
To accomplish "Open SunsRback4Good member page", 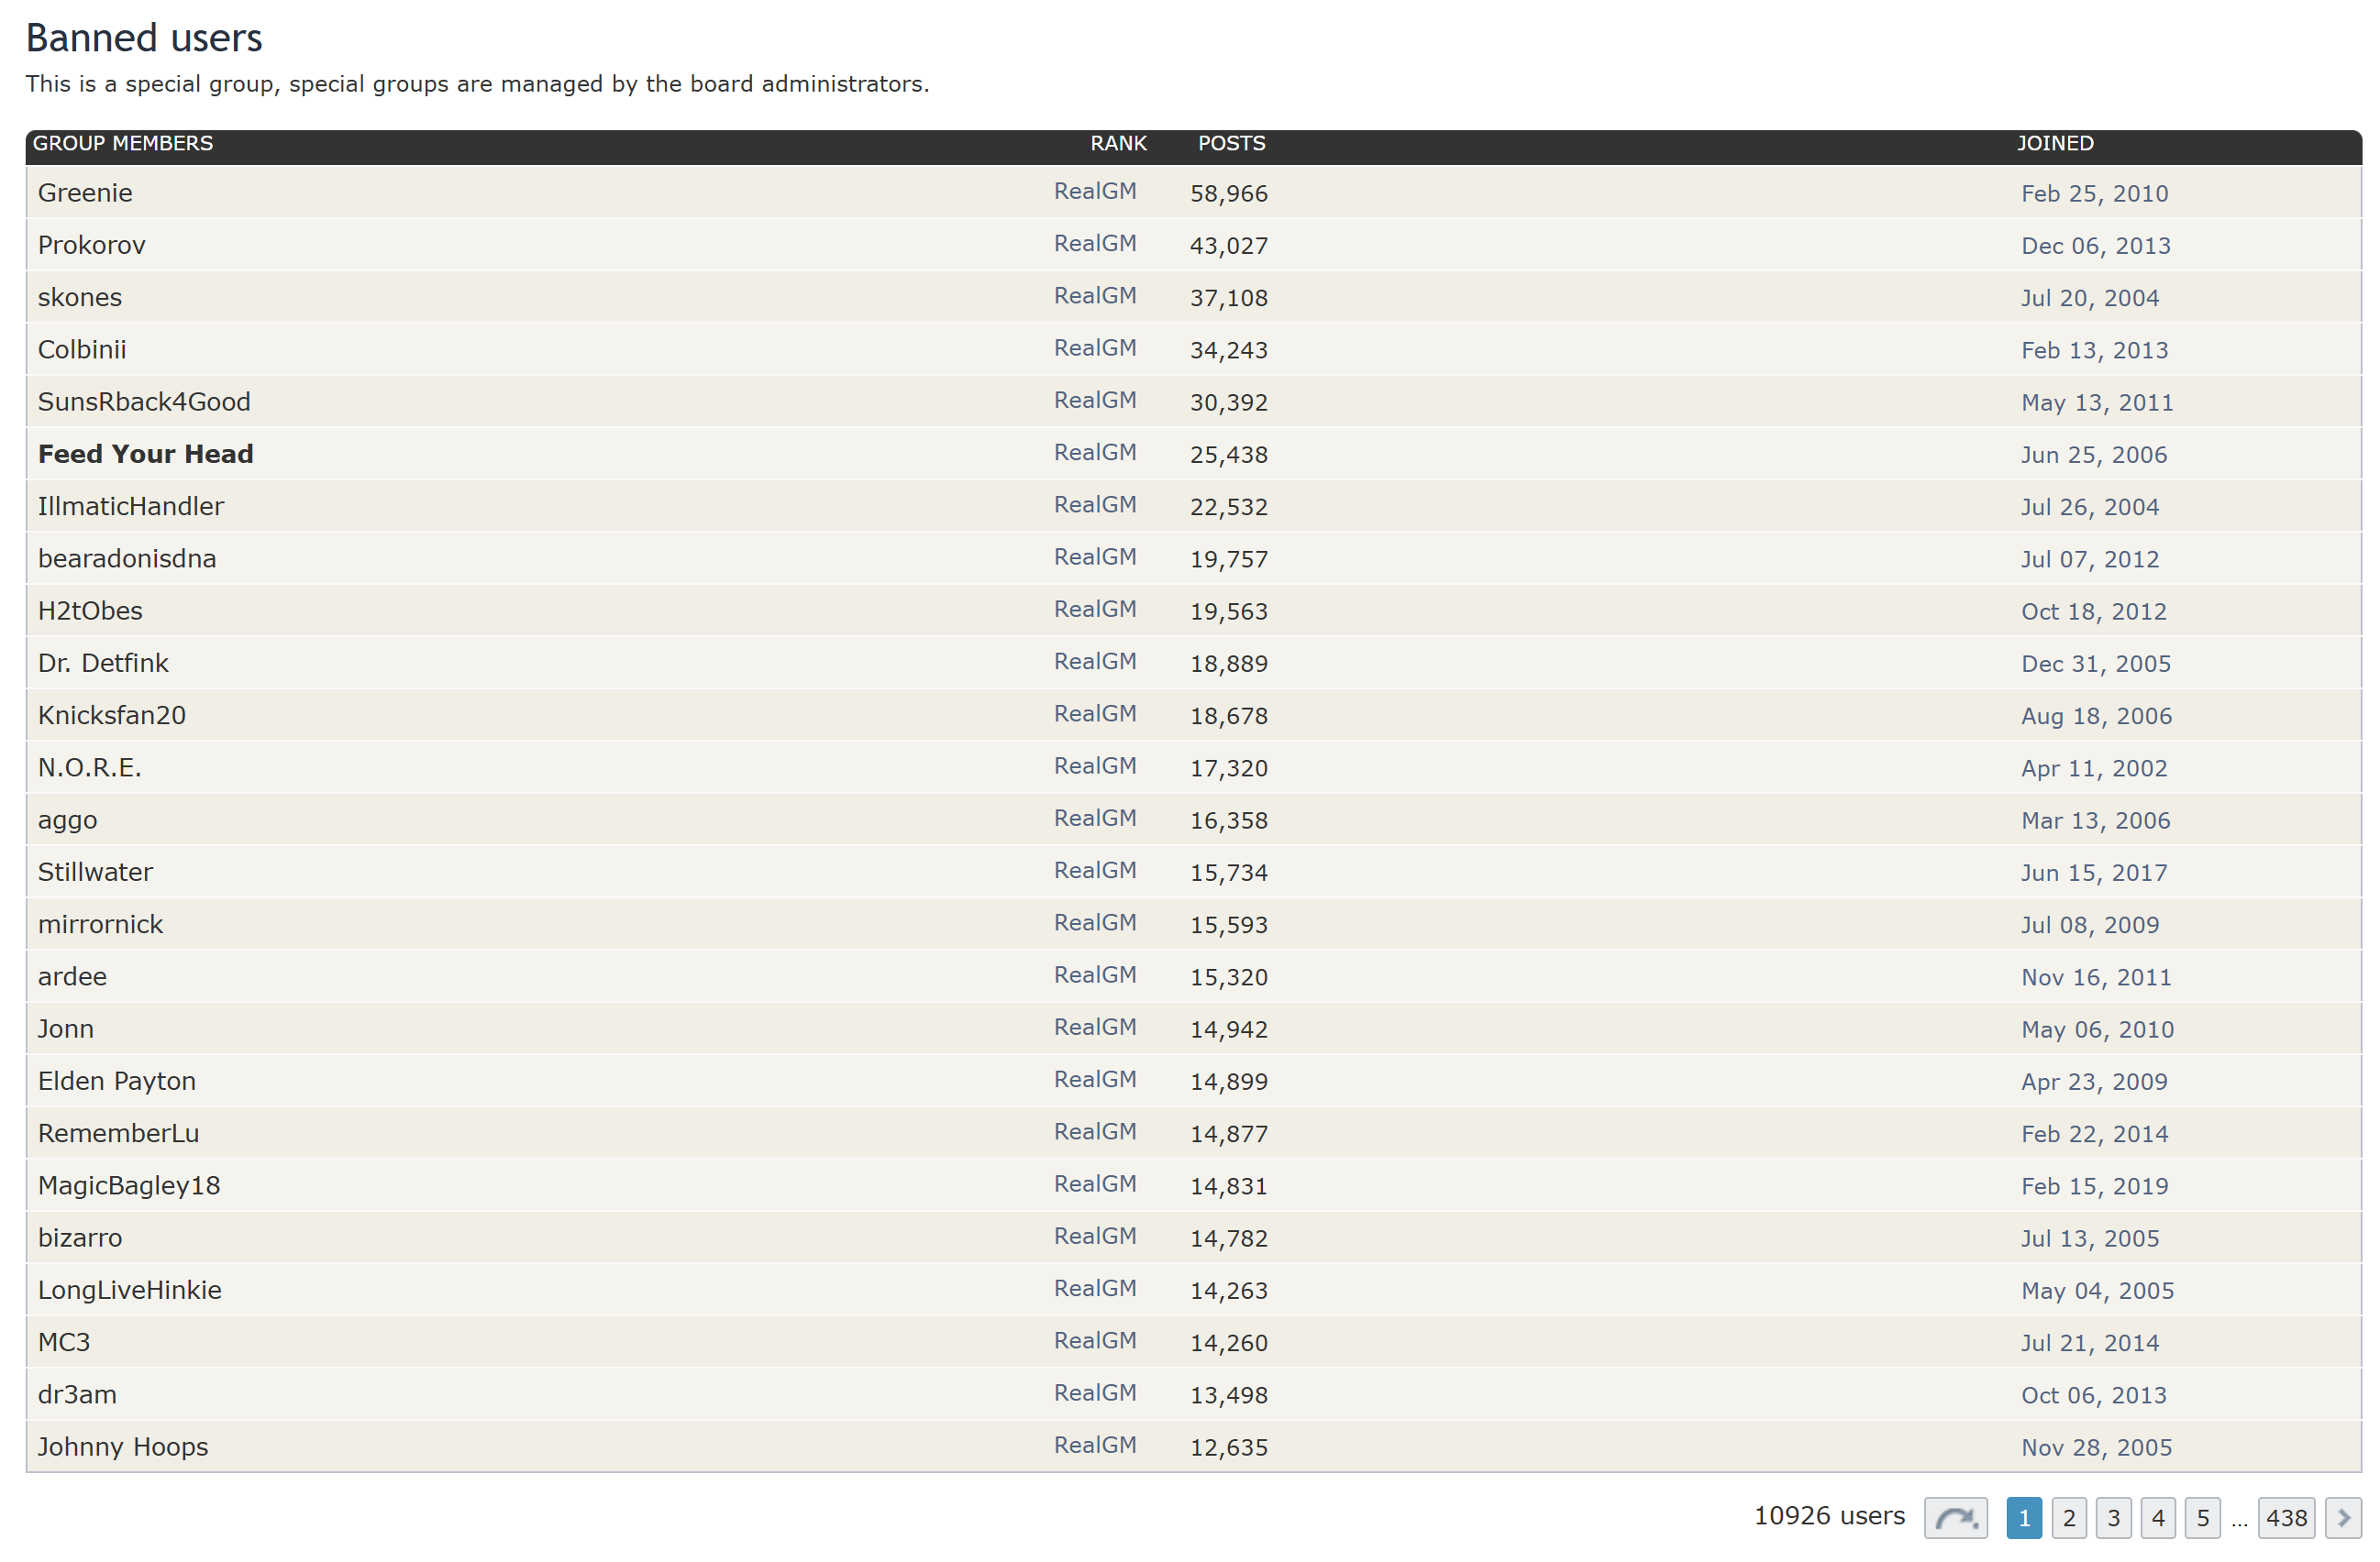I will click(144, 401).
